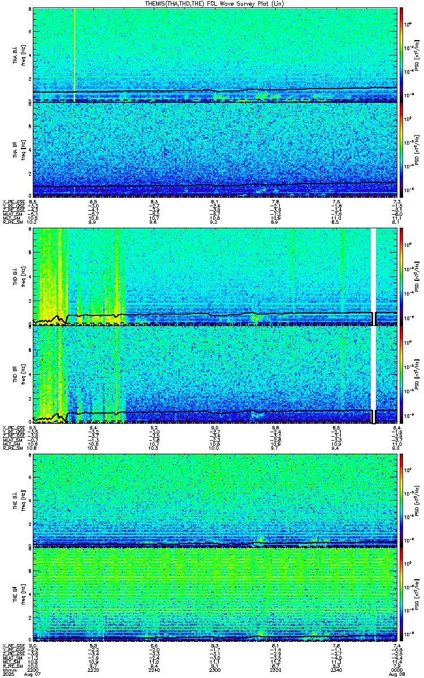Click the color bar beside the THD parallel panel
Viewport: 424px width, 678px height.
click(401, 374)
